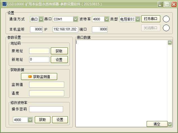Click the app icon in the title bar

coord(4,4)
